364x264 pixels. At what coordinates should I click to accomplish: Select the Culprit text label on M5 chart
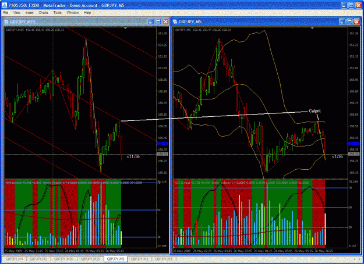[314, 111]
